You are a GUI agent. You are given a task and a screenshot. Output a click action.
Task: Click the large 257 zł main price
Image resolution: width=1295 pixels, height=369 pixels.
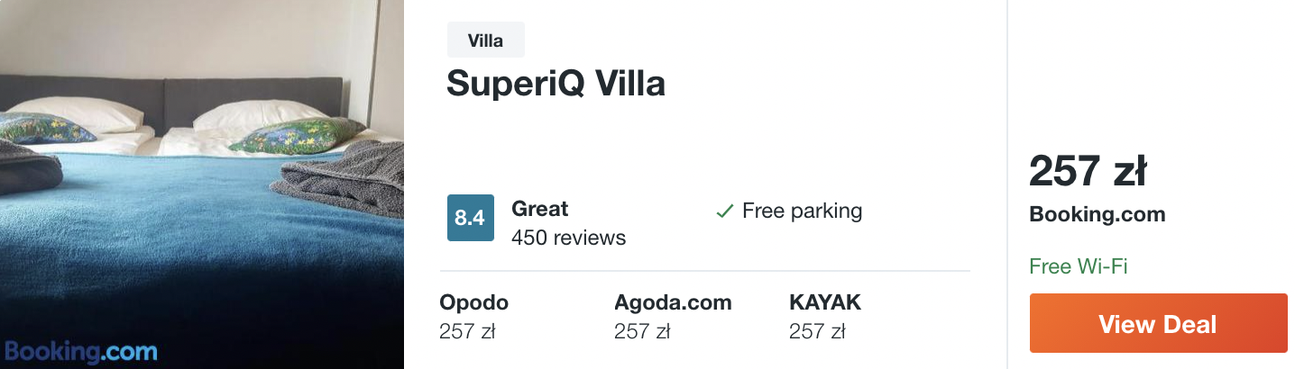point(1087,170)
